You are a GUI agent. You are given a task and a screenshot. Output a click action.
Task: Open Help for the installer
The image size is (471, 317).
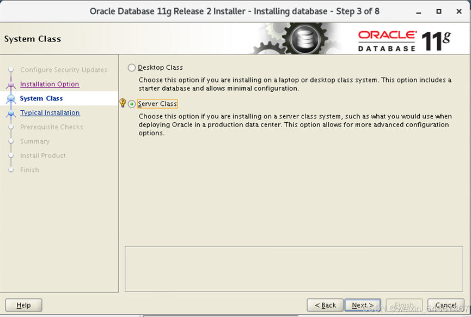[x=23, y=305]
